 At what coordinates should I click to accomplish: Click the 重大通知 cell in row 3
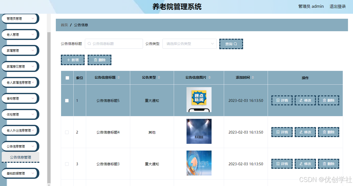pyautogui.click(x=152, y=164)
